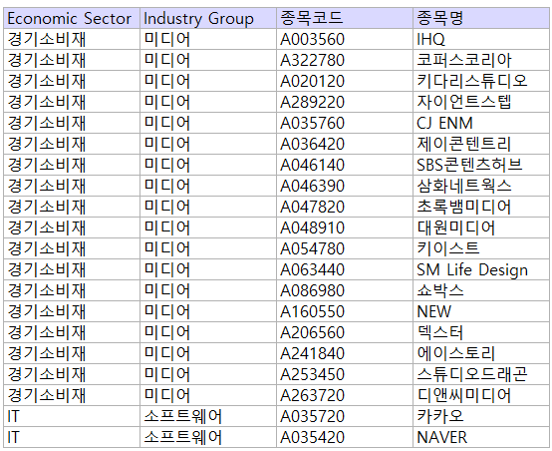Click IT sector cell in NAVER row
Viewport: 552px width, 451px height.
click(72, 438)
